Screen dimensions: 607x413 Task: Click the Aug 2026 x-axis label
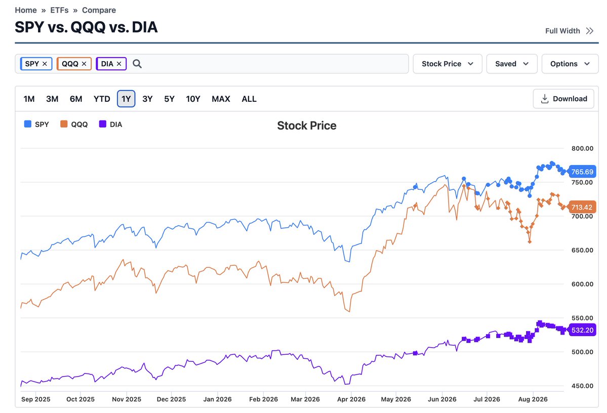click(x=533, y=399)
